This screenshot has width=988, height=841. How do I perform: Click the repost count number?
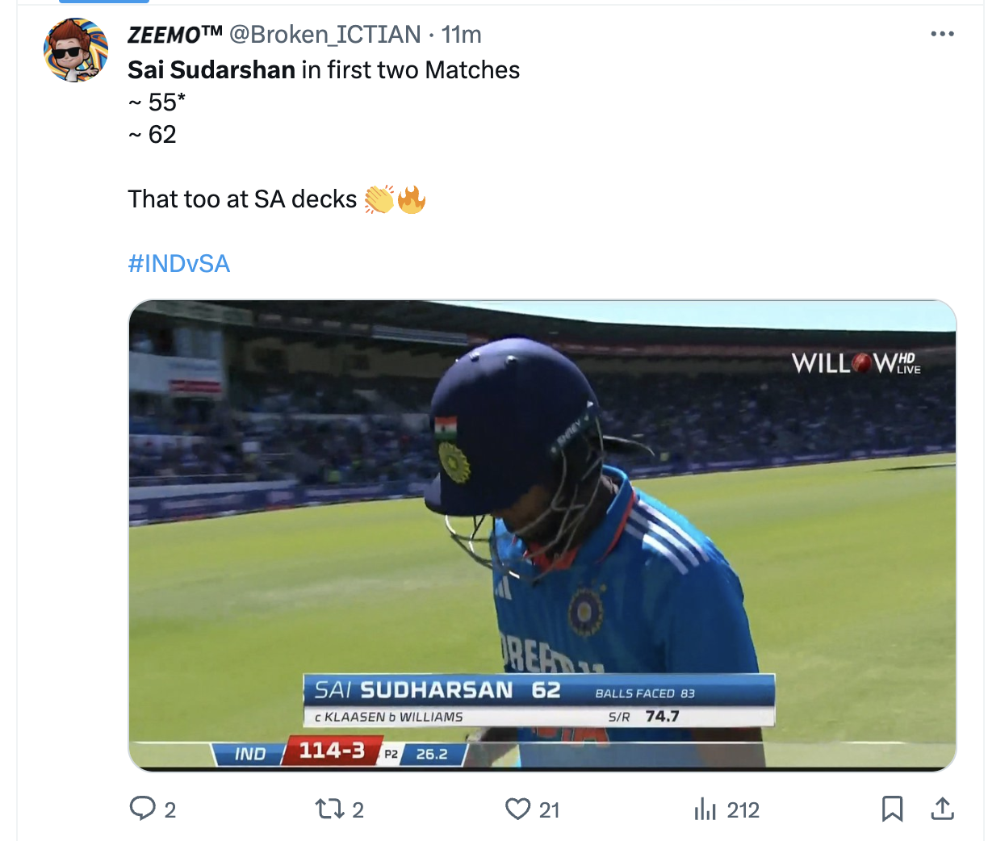358,810
